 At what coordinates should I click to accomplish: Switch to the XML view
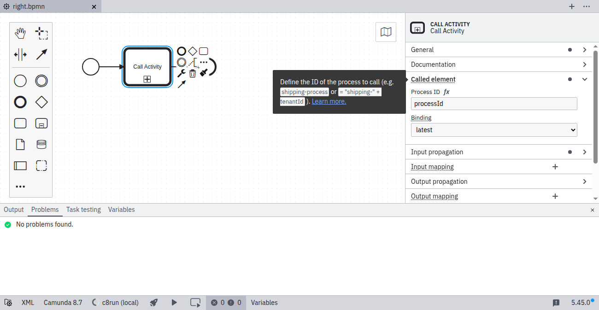click(28, 303)
